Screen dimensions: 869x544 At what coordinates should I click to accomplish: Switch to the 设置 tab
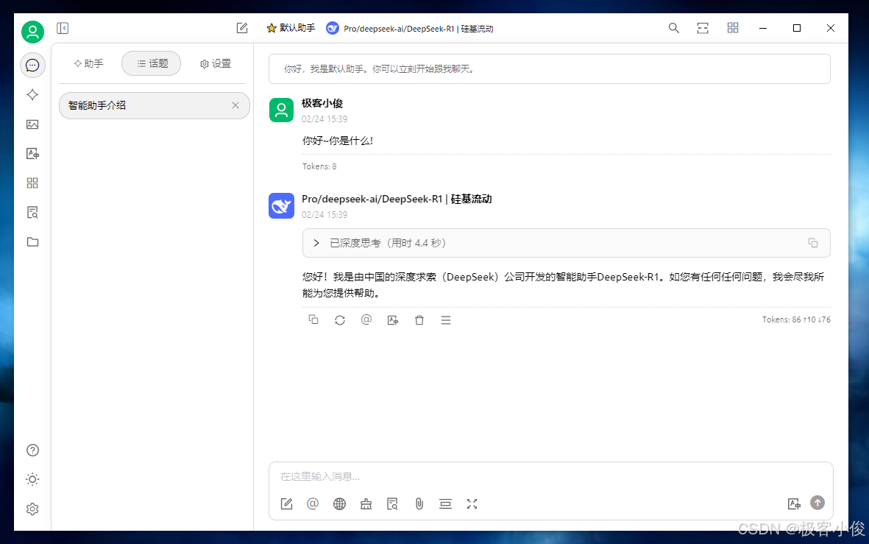216,64
